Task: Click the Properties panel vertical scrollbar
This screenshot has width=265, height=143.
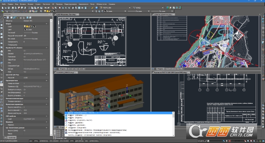Action: pyautogui.click(x=51, y=77)
